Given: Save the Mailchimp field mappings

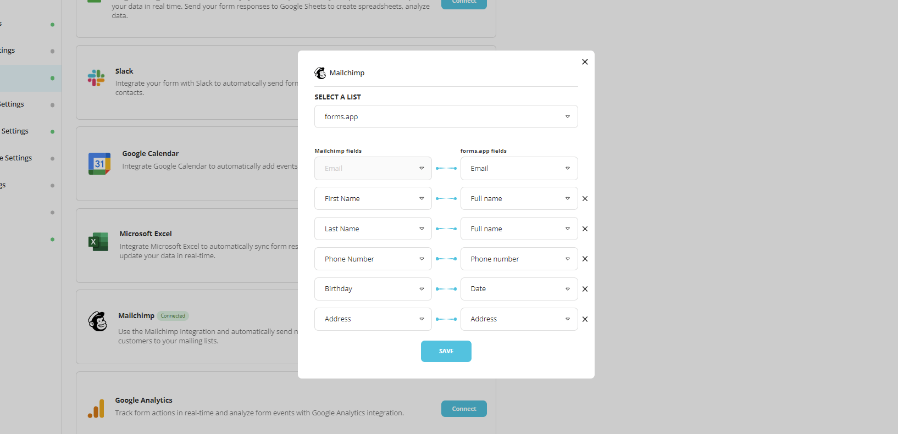Looking at the screenshot, I should click(446, 351).
